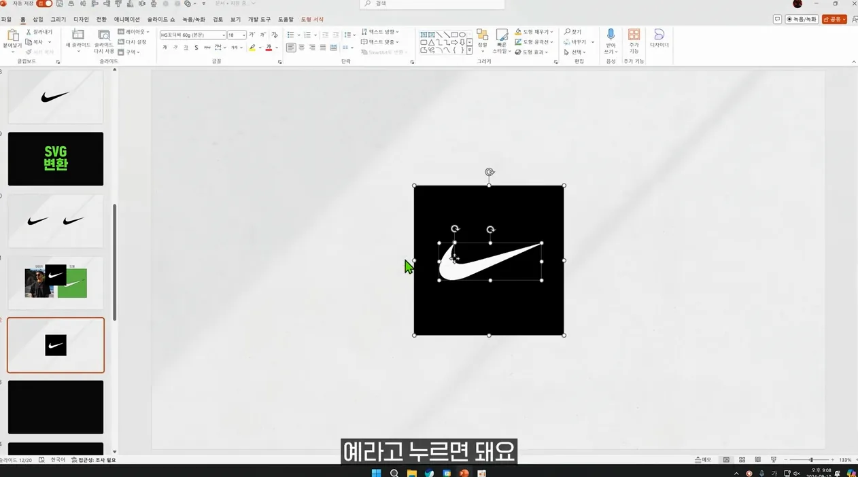Image resolution: width=858 pixels, height=477 pixels.
Task: Open Shape Fill (도형 채우기) dropdown
Action: 534,32
